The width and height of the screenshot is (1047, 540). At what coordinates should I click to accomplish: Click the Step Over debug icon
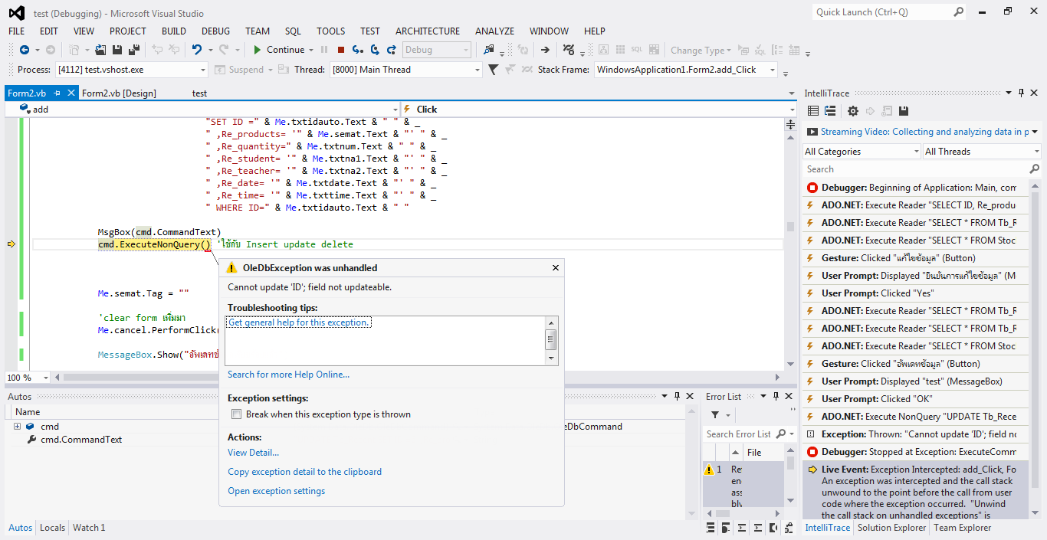(x=375, y=50)
